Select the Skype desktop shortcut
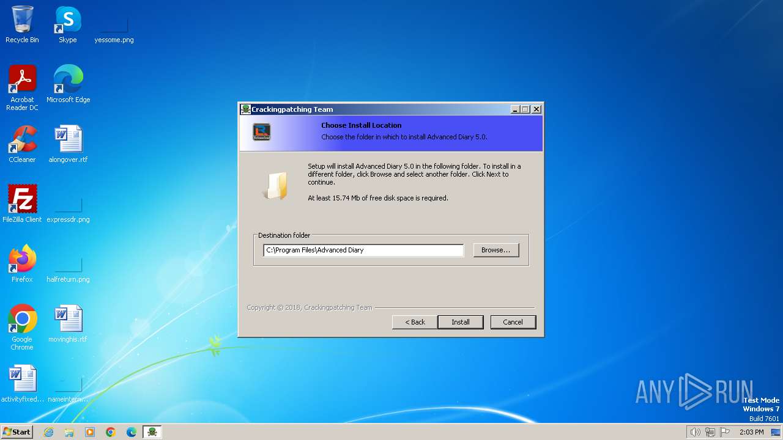This screenshot has width=783, height=440. [68, 24]
